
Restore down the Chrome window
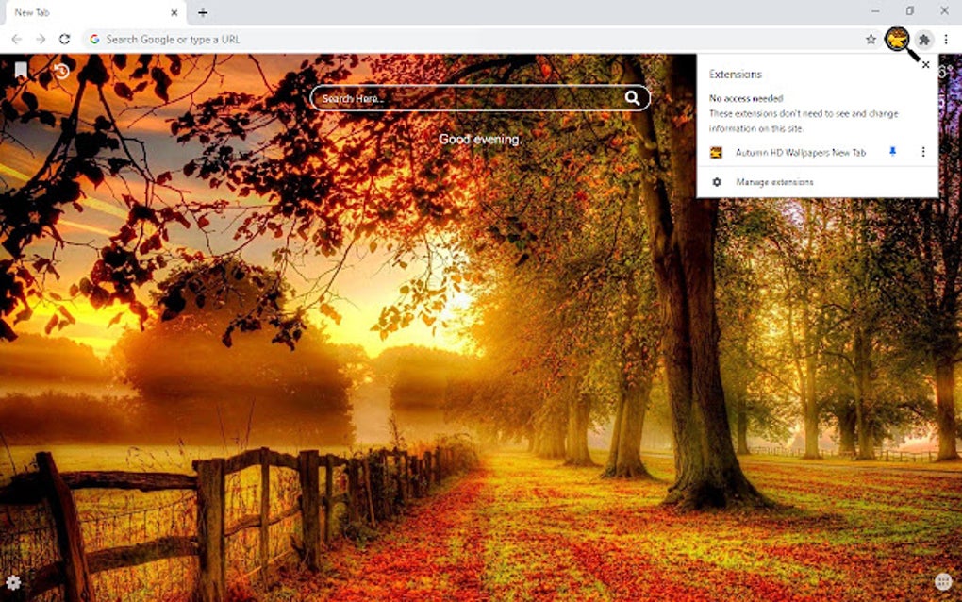pyautogui.click(x=910, y=11)
